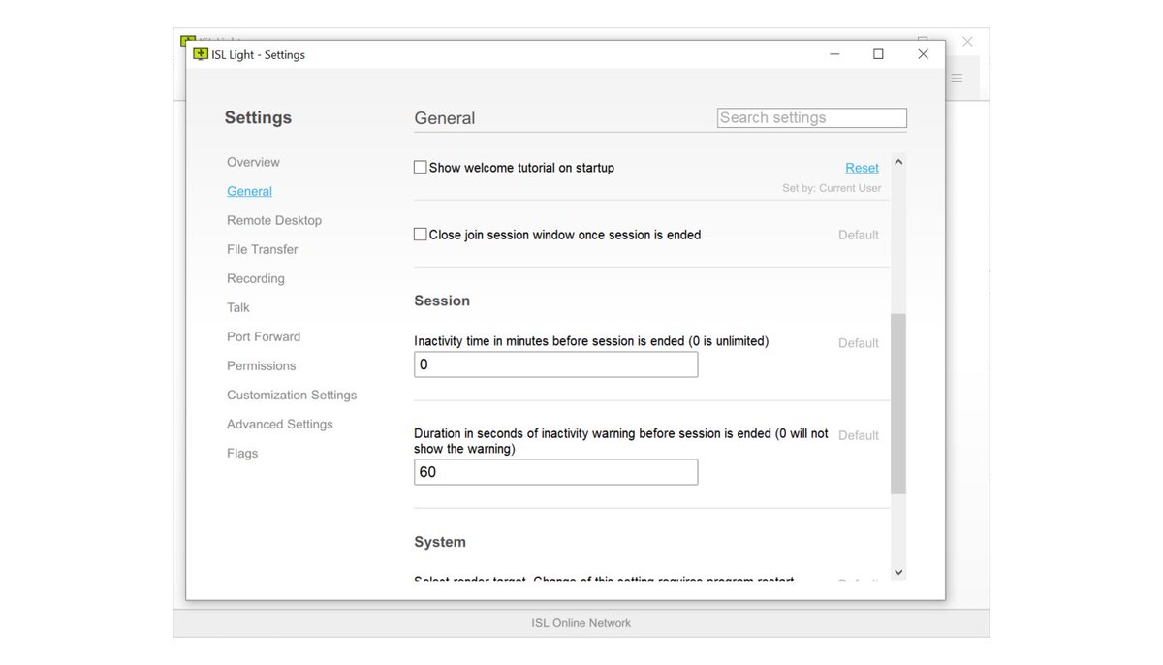
Task: Click the inactivity time input showing 0
Action: coord(555,364)
